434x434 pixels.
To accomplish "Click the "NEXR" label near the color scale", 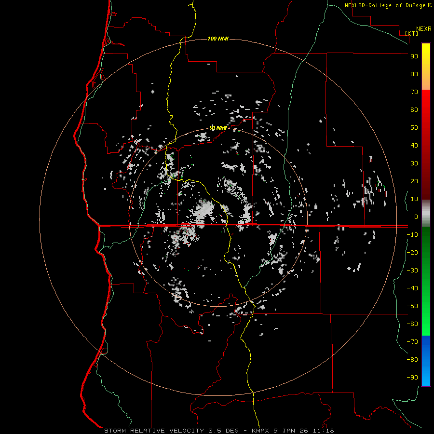I will tap(424, 29).
